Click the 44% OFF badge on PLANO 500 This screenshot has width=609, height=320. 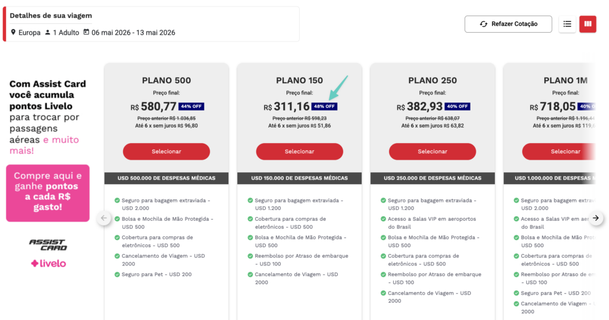point(192,107)
